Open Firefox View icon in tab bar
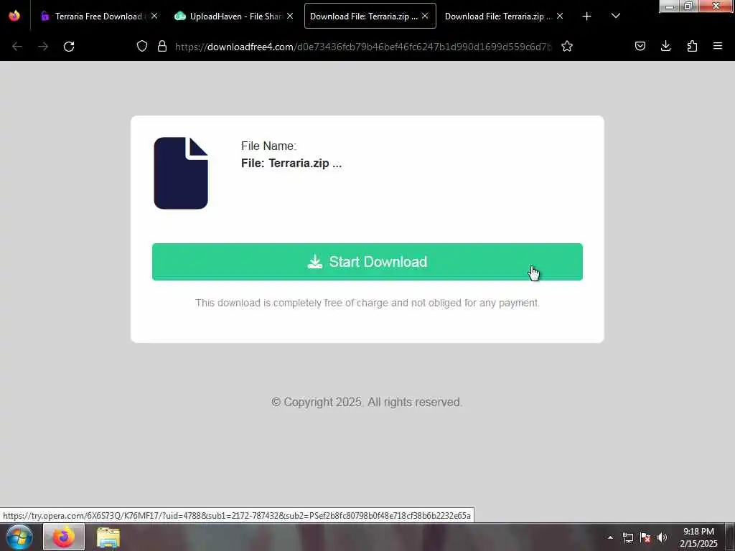The height and width of the screenshot is (551, 735). [x=14, y=16]
